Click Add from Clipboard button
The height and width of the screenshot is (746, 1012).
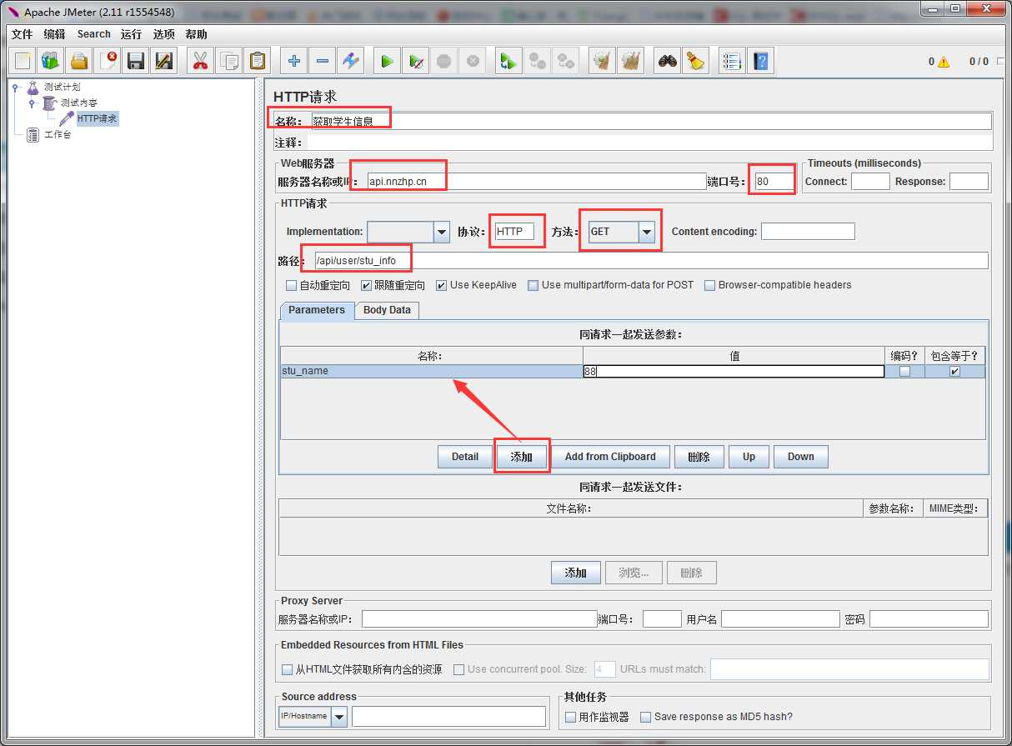(610, 457)
